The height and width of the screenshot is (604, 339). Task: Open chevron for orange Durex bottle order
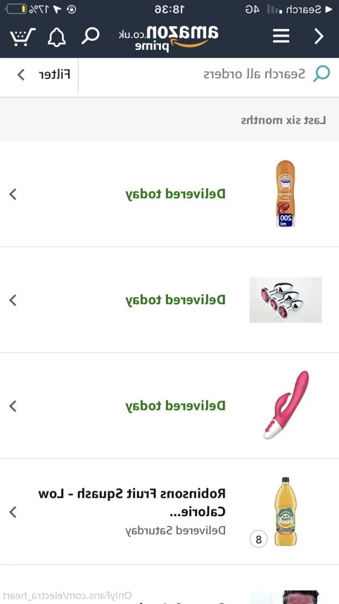[13, 194]
